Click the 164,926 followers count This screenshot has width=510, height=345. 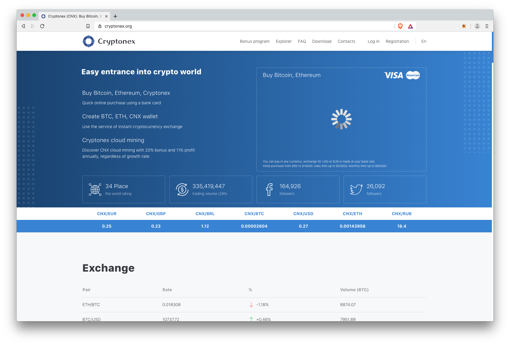pyautogui.click(x=290, y=186)
